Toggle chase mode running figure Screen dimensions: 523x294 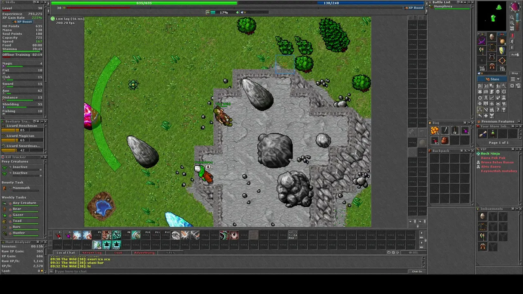(512, 42)
